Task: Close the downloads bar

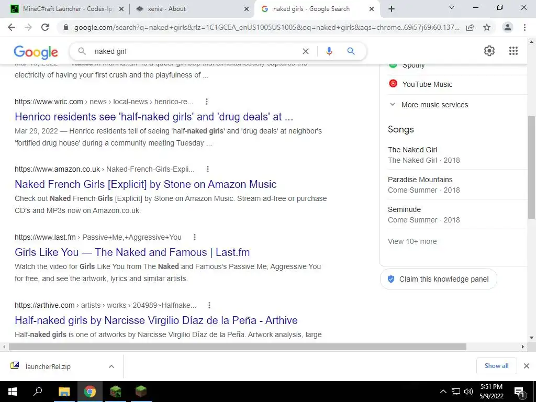Action: tap(527, 366)
